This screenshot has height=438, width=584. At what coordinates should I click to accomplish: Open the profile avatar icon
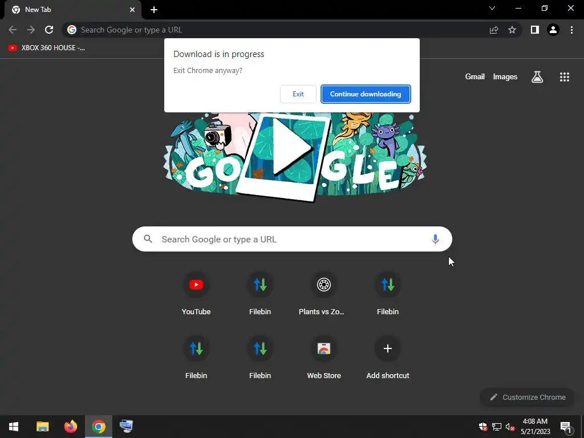click(x=553, y=30)
